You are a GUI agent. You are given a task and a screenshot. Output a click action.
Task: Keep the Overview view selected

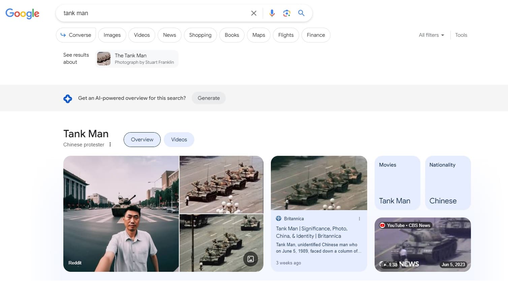(x=142, y=139)
